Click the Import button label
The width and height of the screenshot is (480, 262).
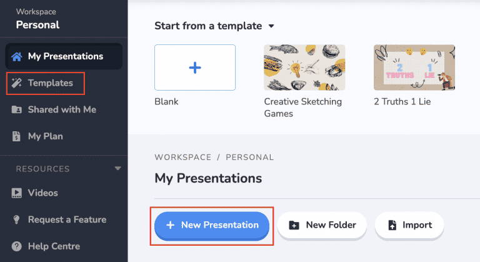tap(417, 225)
